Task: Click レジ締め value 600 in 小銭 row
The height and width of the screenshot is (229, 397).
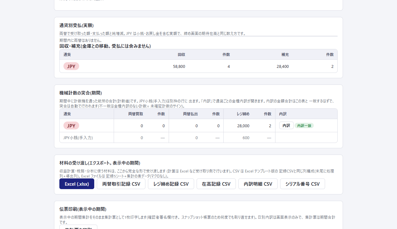Action: pos(246,138)
